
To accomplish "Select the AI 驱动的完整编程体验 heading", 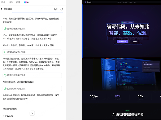I will [128, 114].
